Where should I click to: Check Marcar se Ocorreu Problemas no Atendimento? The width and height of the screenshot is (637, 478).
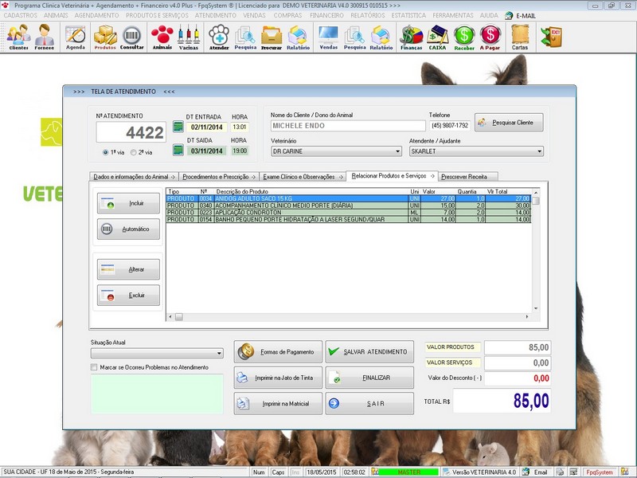click(x=94, y=367)
